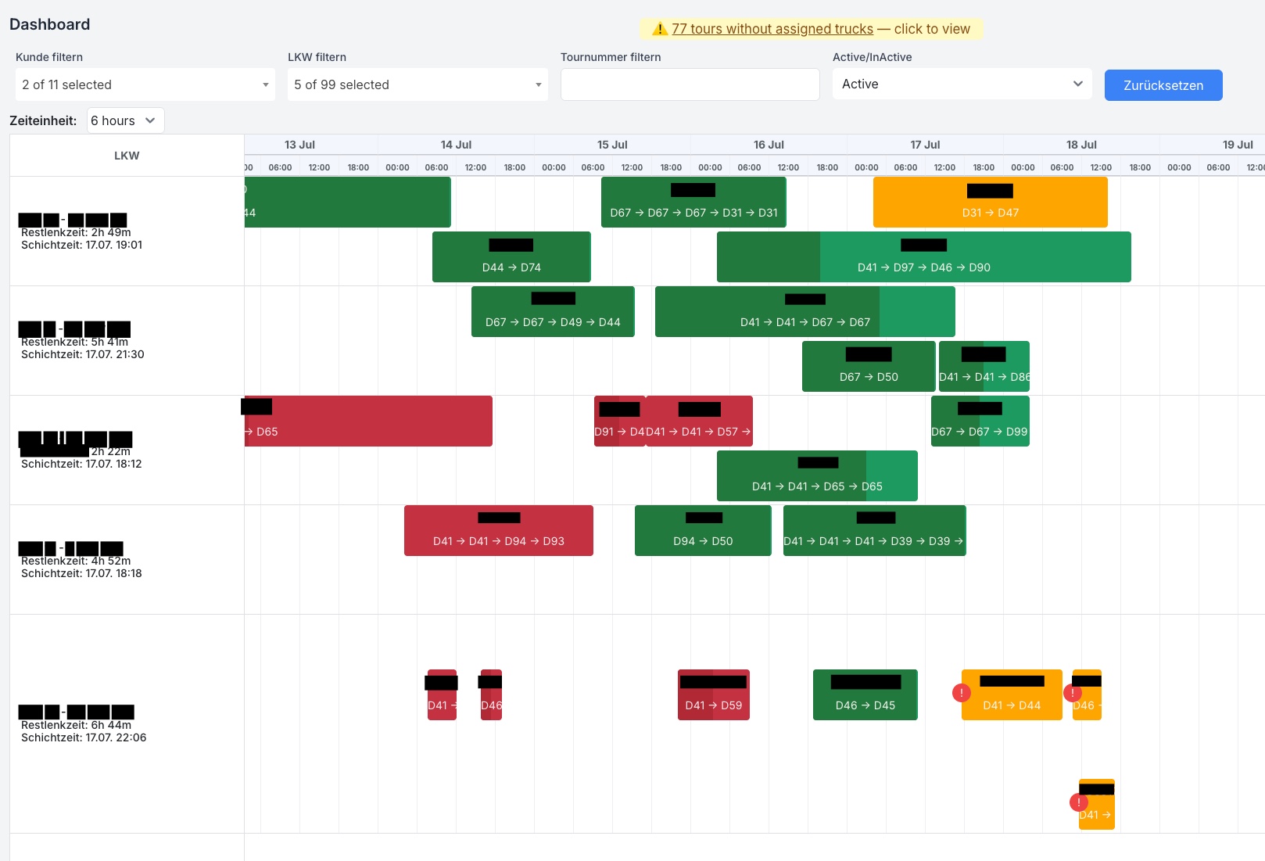
Task: Open red tour D41 → D41 → D57
Action: 700,421
